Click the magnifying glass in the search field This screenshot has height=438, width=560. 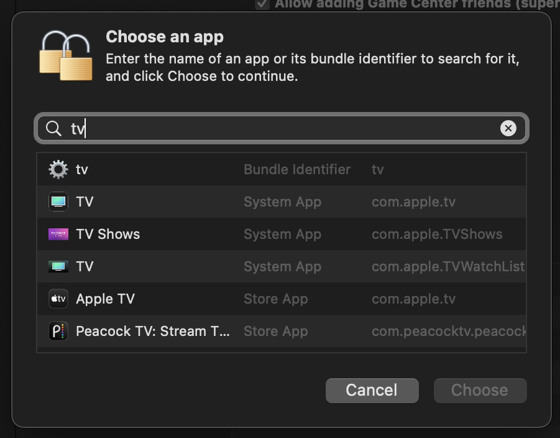(53, 128)
